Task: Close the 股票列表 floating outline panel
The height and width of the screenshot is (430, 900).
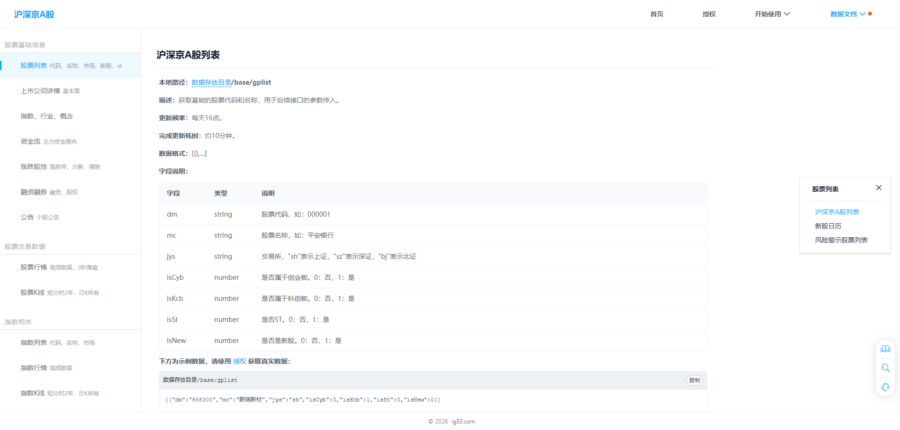Action: (879, 188)
